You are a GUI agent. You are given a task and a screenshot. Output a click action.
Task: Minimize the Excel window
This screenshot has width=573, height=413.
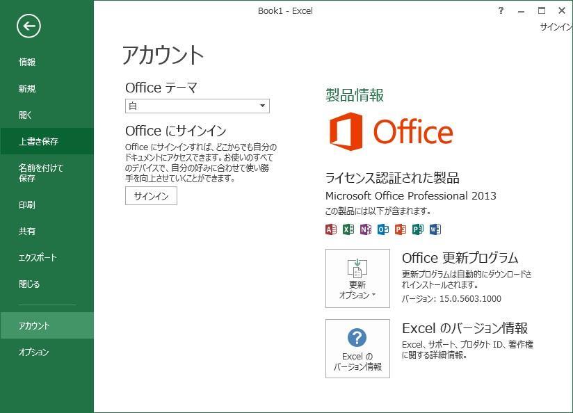(521, 11)
